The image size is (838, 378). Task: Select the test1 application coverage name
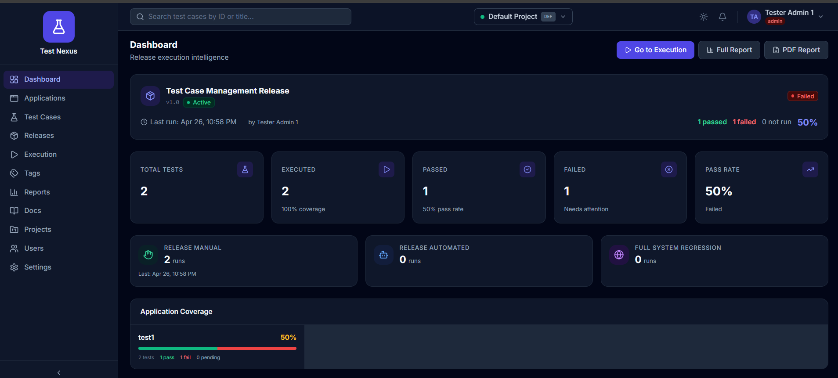pyautogui.click(x=146, y=338)
